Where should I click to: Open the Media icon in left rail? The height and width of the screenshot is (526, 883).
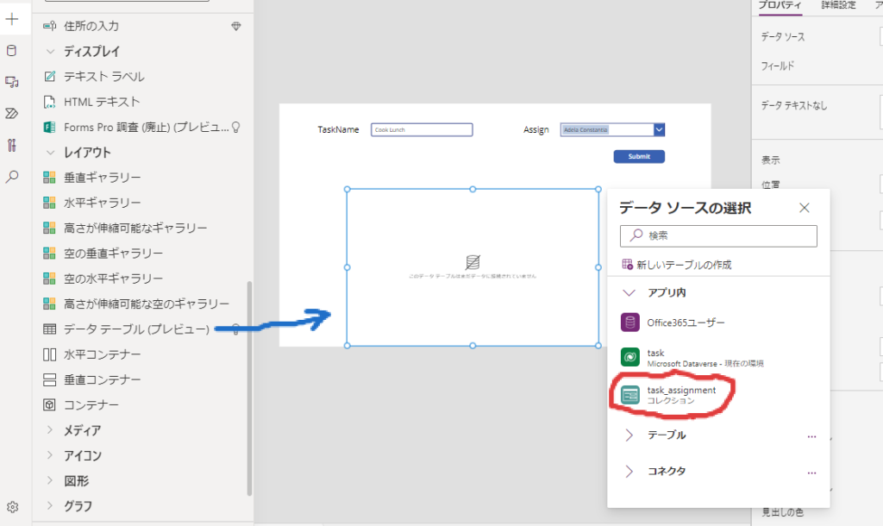(12, 82)
